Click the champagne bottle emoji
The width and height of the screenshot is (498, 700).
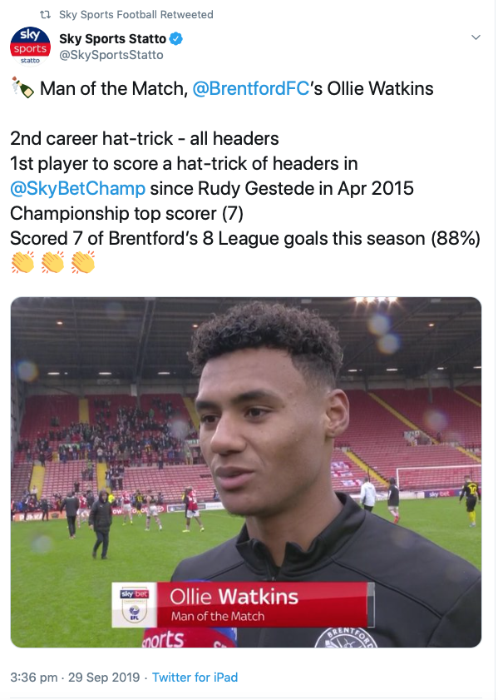coord(22,87)
